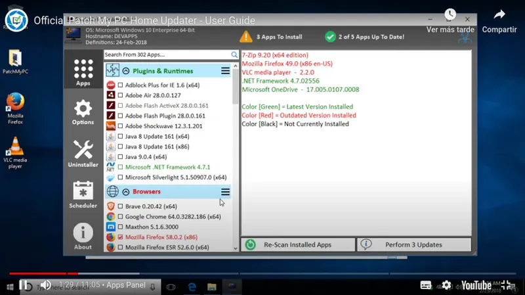Click scrollbar up arrow in app list
Viewport: 525px width, 295px height.
[x=236, y=66]
